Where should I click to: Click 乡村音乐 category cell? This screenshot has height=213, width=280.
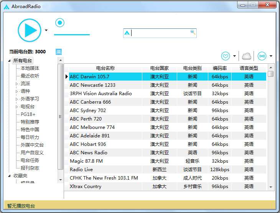coord(192,187)
